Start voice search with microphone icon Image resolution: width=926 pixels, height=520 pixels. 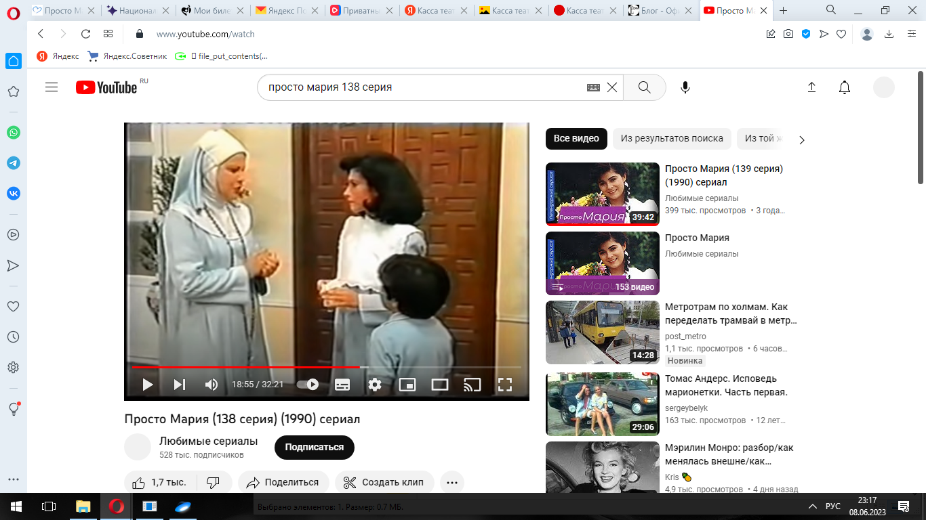click(x=685, y=87)
